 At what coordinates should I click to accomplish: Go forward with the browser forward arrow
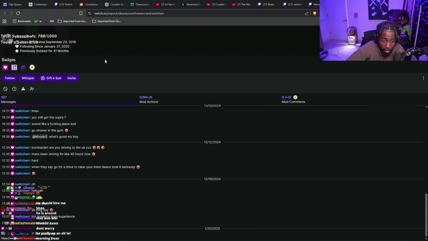[11, 13]
